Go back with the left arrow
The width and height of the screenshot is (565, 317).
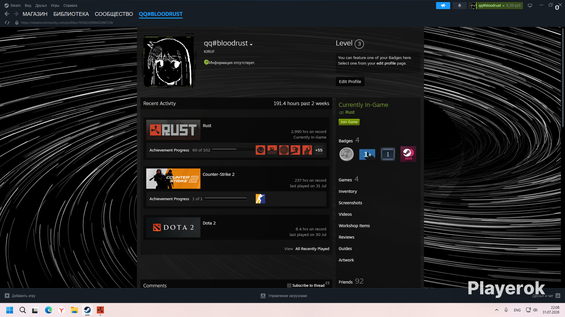point(7,14)
